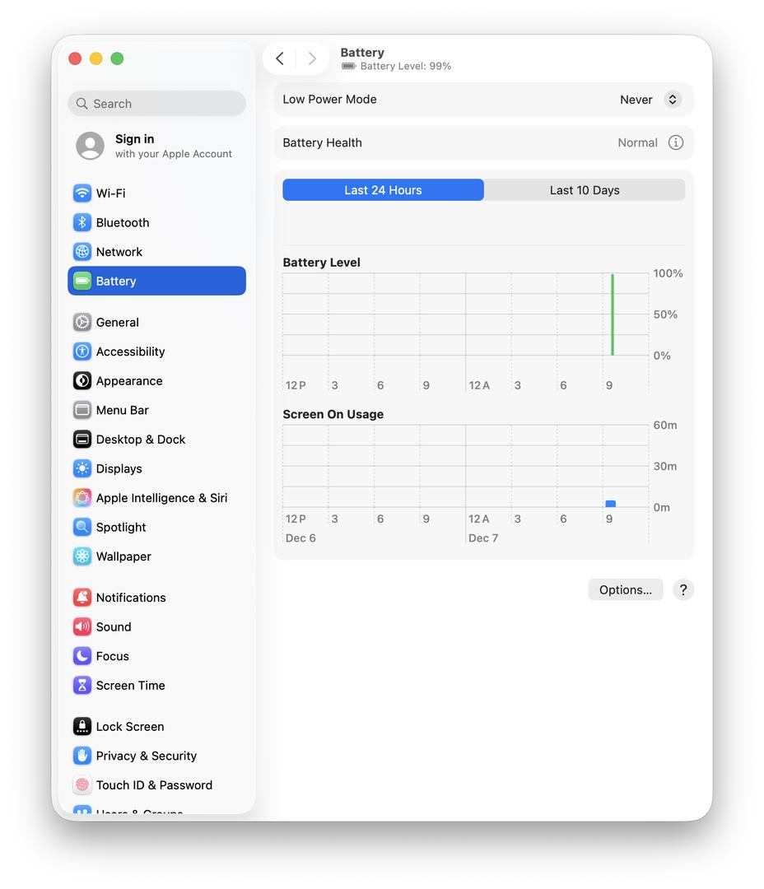
Task: Click the Normal battery health value
Action: tap(637, 143)
